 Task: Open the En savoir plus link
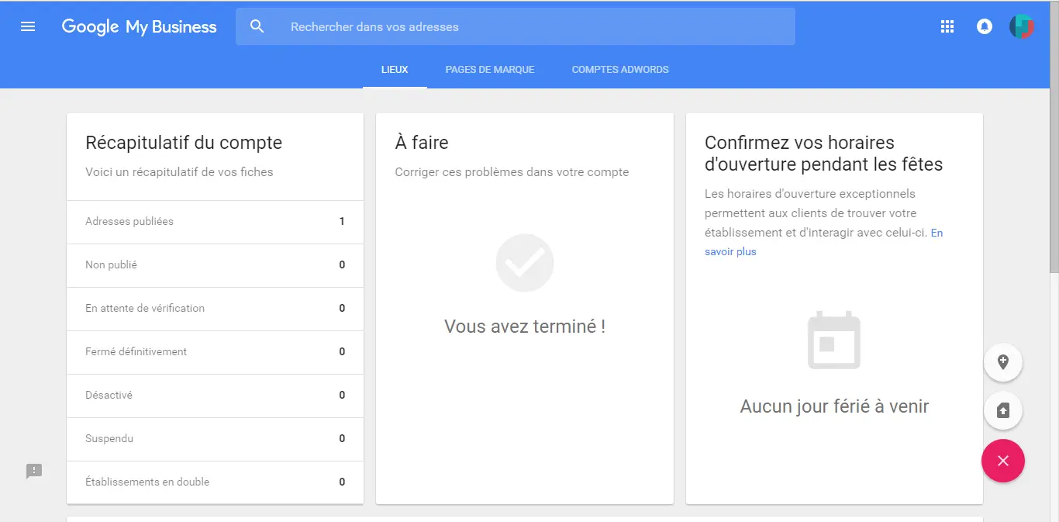pos(823,242)
